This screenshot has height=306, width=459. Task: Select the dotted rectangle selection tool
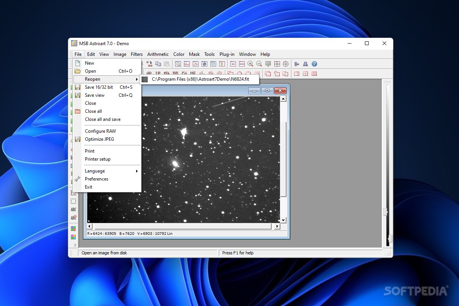click(x=73, y=201)
